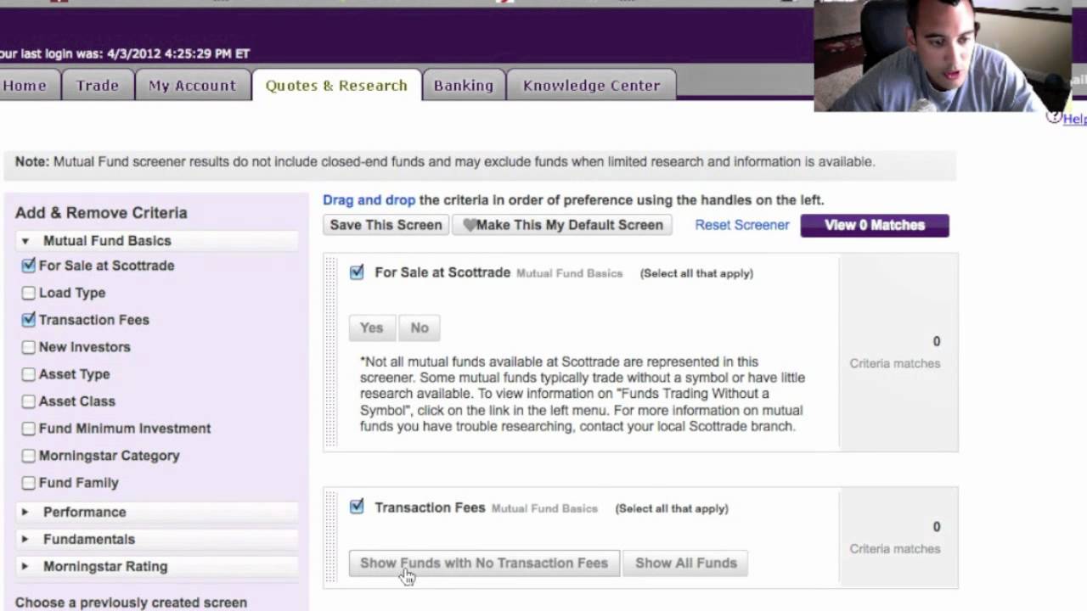
Task: Check Fund Minimum Investment criteria
Action: pyautogui.click(x=29, y=429)
